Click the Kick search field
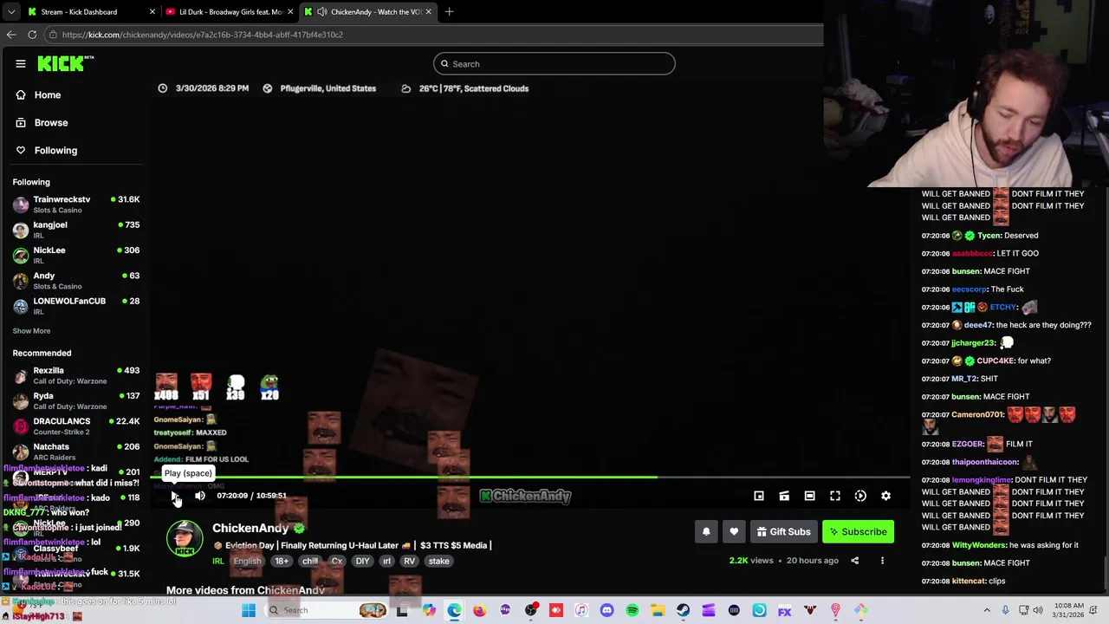The height and width of the screenshot is (624, 1109). (554, 64)
